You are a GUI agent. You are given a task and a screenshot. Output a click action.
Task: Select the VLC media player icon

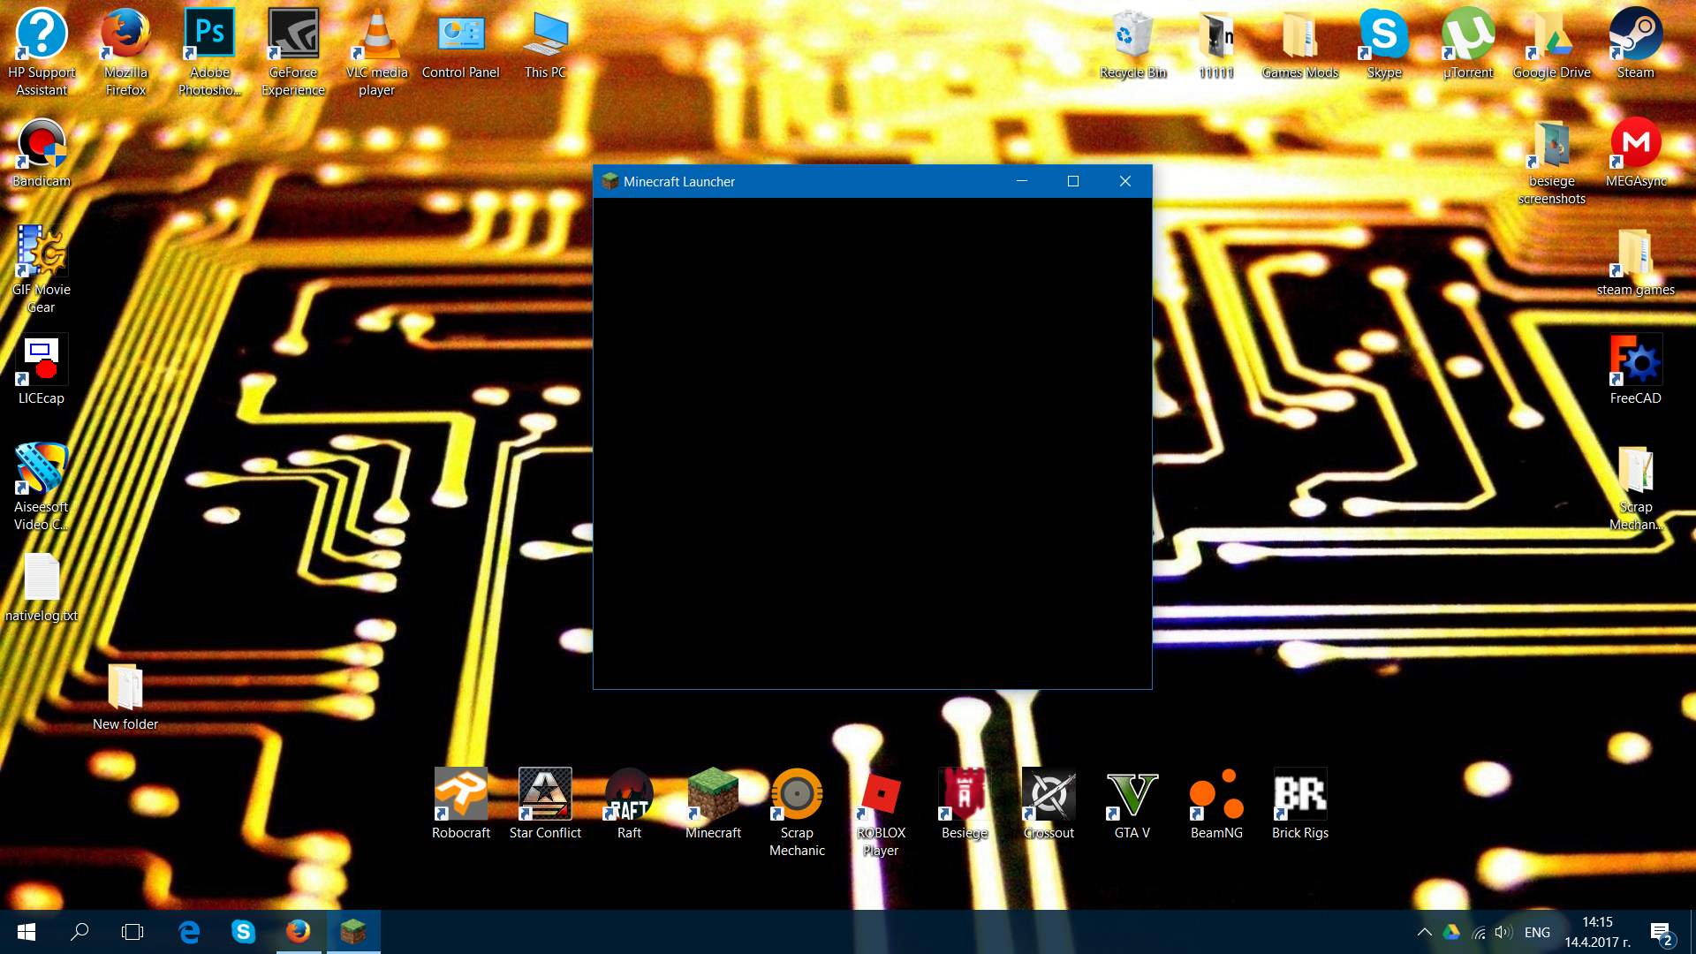coord(377,35)
